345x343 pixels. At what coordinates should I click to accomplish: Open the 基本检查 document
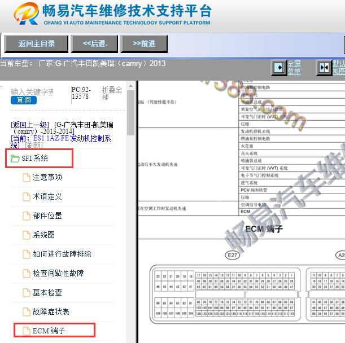click(47, 292)
